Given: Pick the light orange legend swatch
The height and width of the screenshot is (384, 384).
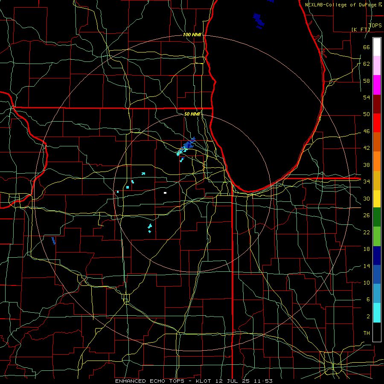Looking at the screenshot, I should point(377,161).
